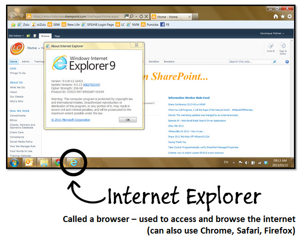Image resolution: width=301 pixels, height=240 pixels.
Task: Open About Us heading in left navigation
Action: pyautogui.click(x=16, y=83)
